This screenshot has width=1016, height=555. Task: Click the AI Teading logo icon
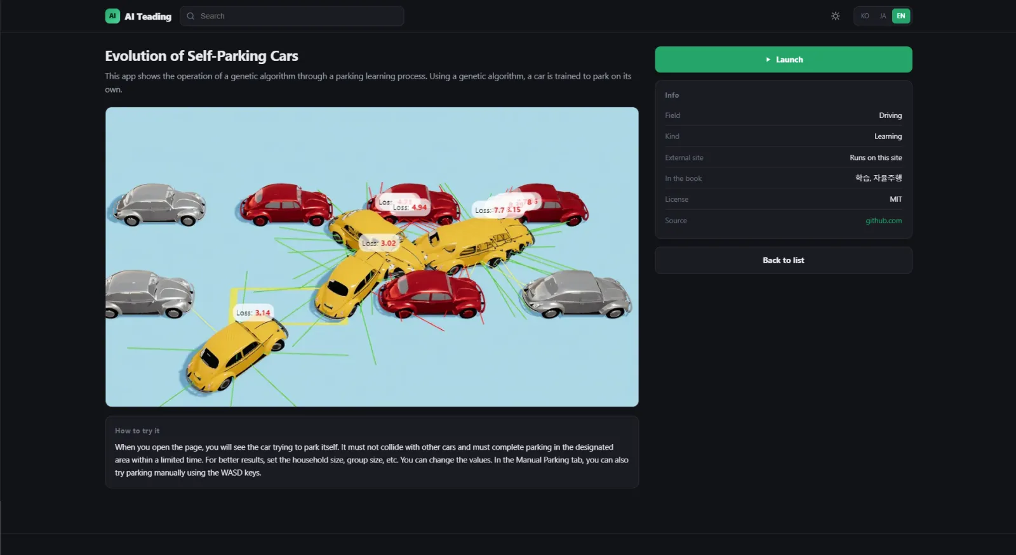112,16
